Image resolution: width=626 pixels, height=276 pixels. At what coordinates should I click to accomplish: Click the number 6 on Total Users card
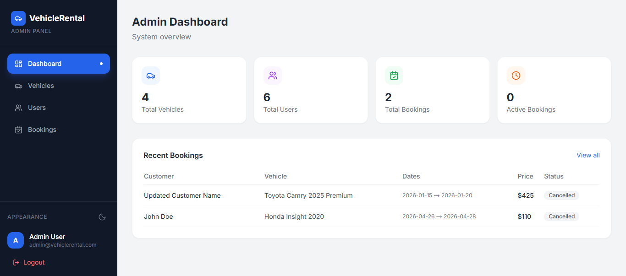tap(267, 97)
